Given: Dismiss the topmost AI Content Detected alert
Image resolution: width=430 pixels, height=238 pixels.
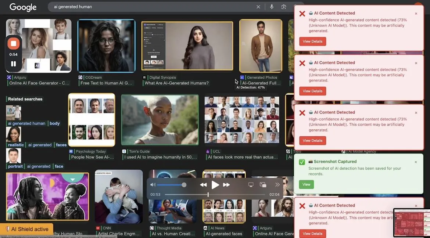Looking at the screenshot, I should (416, 14).
